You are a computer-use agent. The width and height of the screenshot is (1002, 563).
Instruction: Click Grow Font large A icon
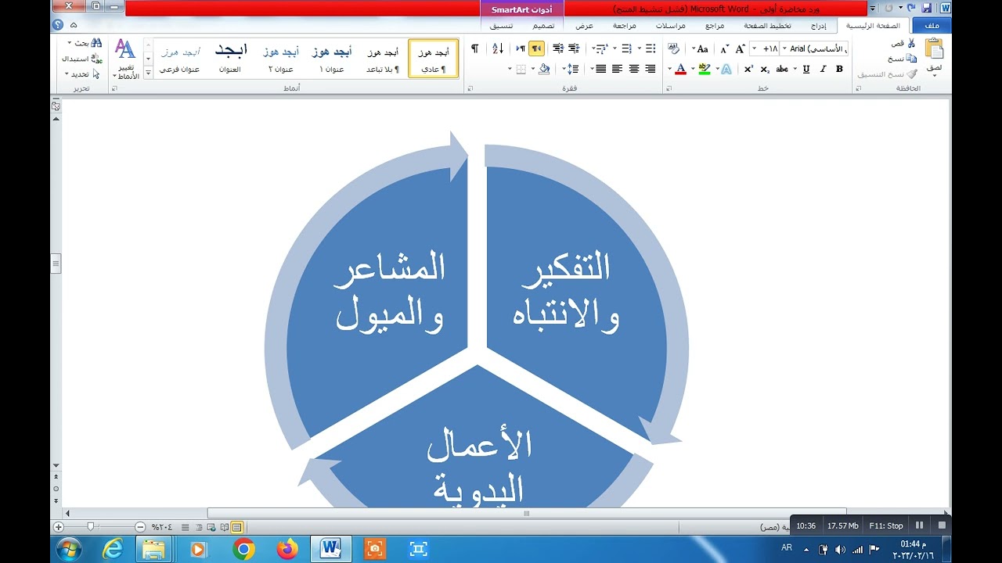coord(740,48)
